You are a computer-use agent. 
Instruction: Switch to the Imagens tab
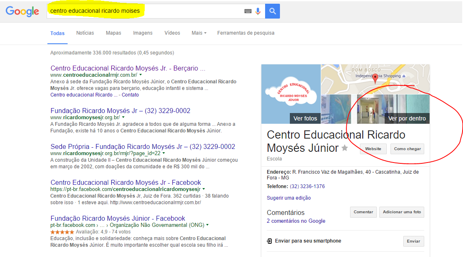(143, 33)
